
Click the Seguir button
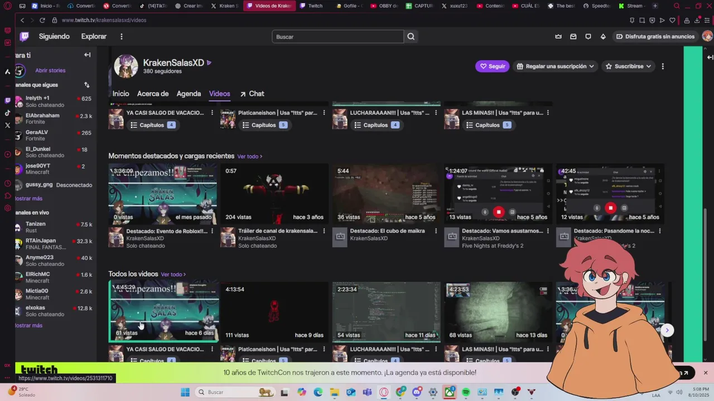click(x=491, y=66)
